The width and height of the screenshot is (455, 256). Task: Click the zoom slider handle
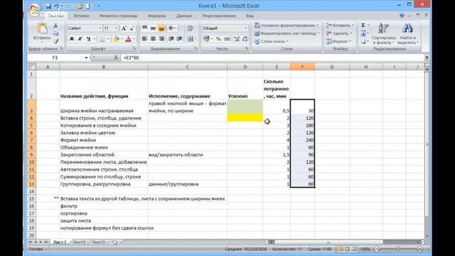(398, 249)
